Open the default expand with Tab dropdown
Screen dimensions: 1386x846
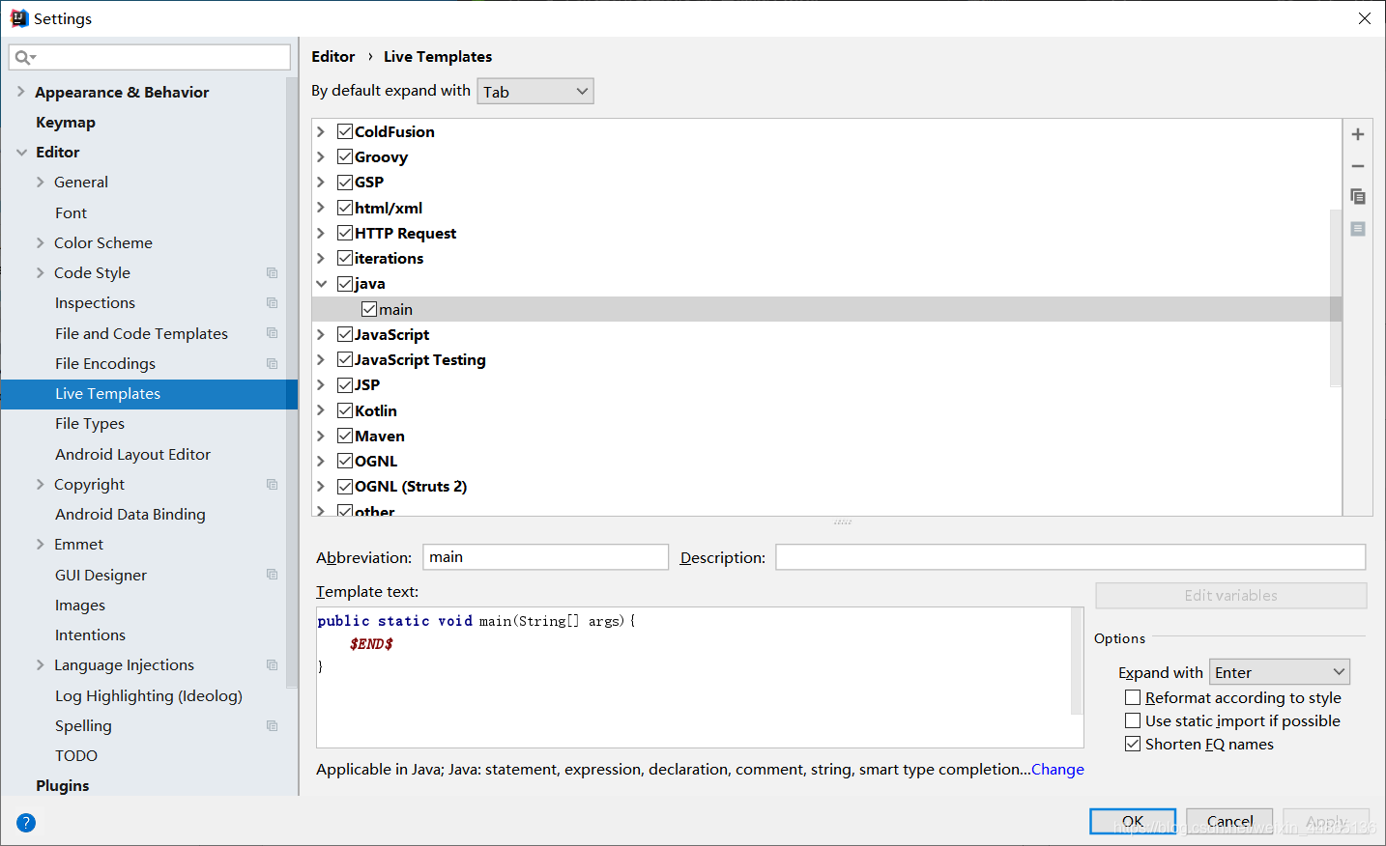coord(535,92)
